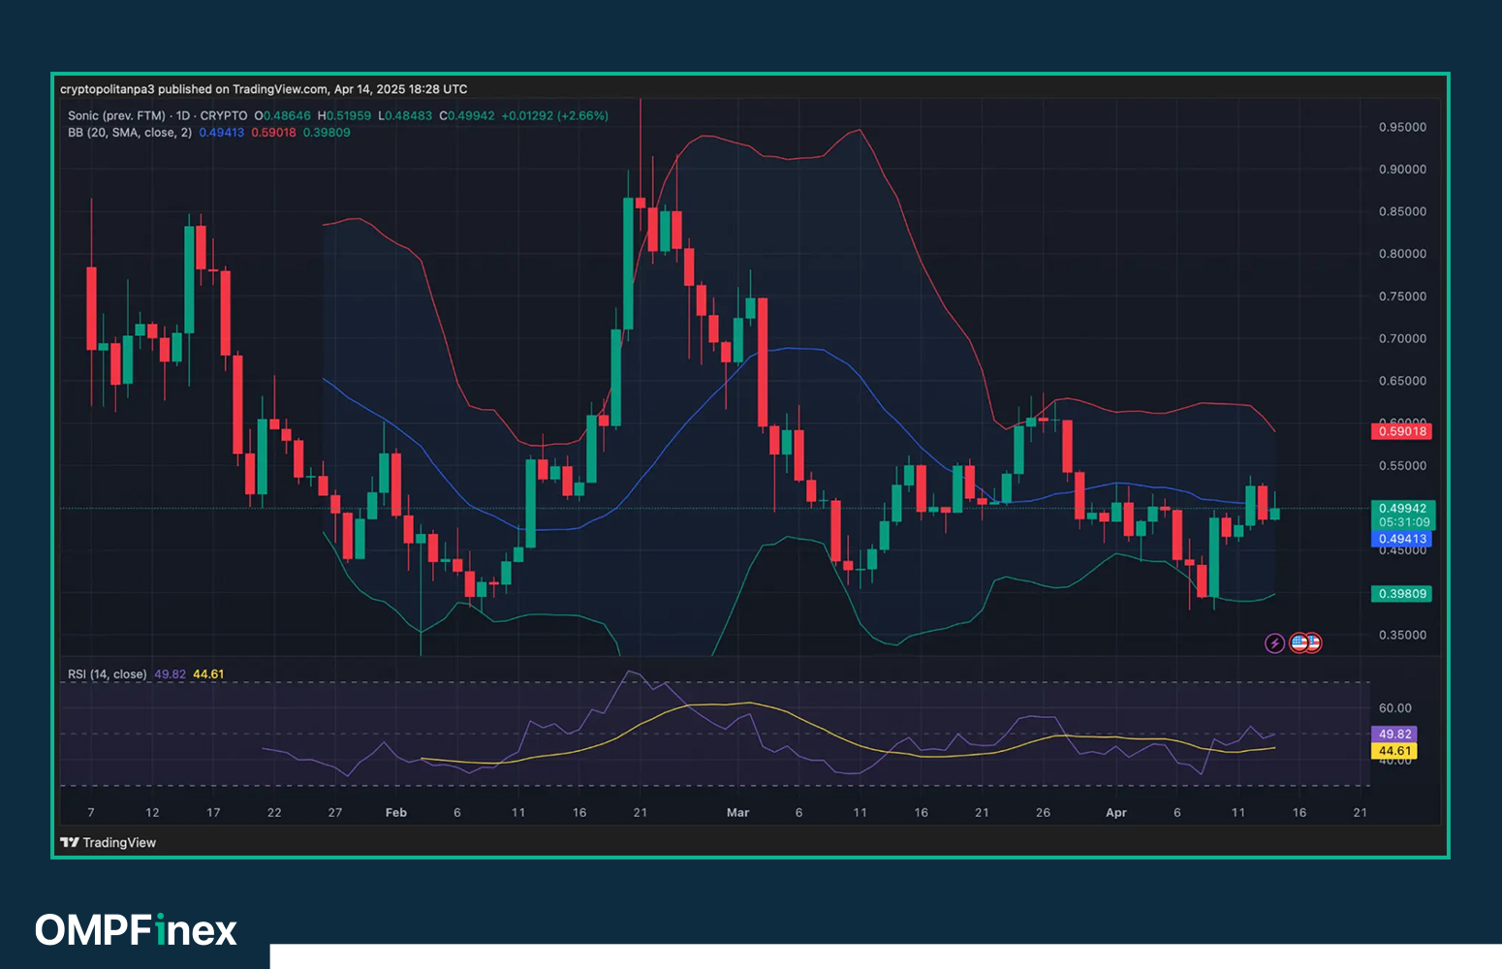This screenshot has width=1502, height=969.
Task: Click the Mar label on time axis
Action: coord(737,813)
